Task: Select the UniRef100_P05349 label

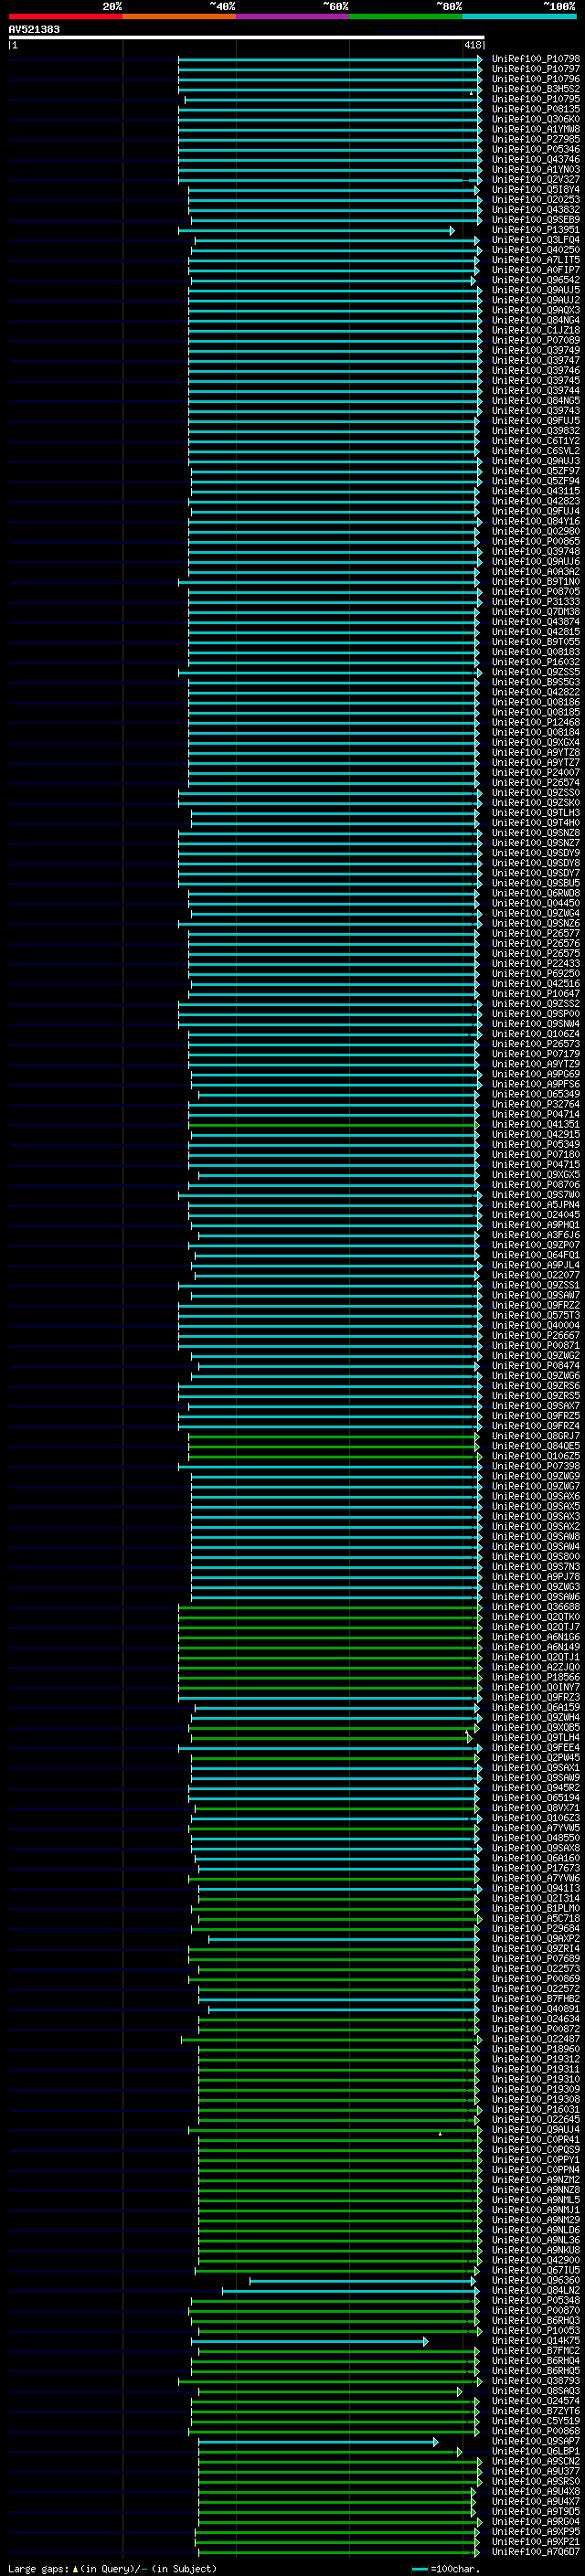Action: (535, 1144)
